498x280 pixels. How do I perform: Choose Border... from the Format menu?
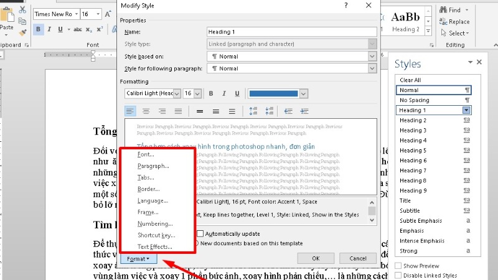149,189
